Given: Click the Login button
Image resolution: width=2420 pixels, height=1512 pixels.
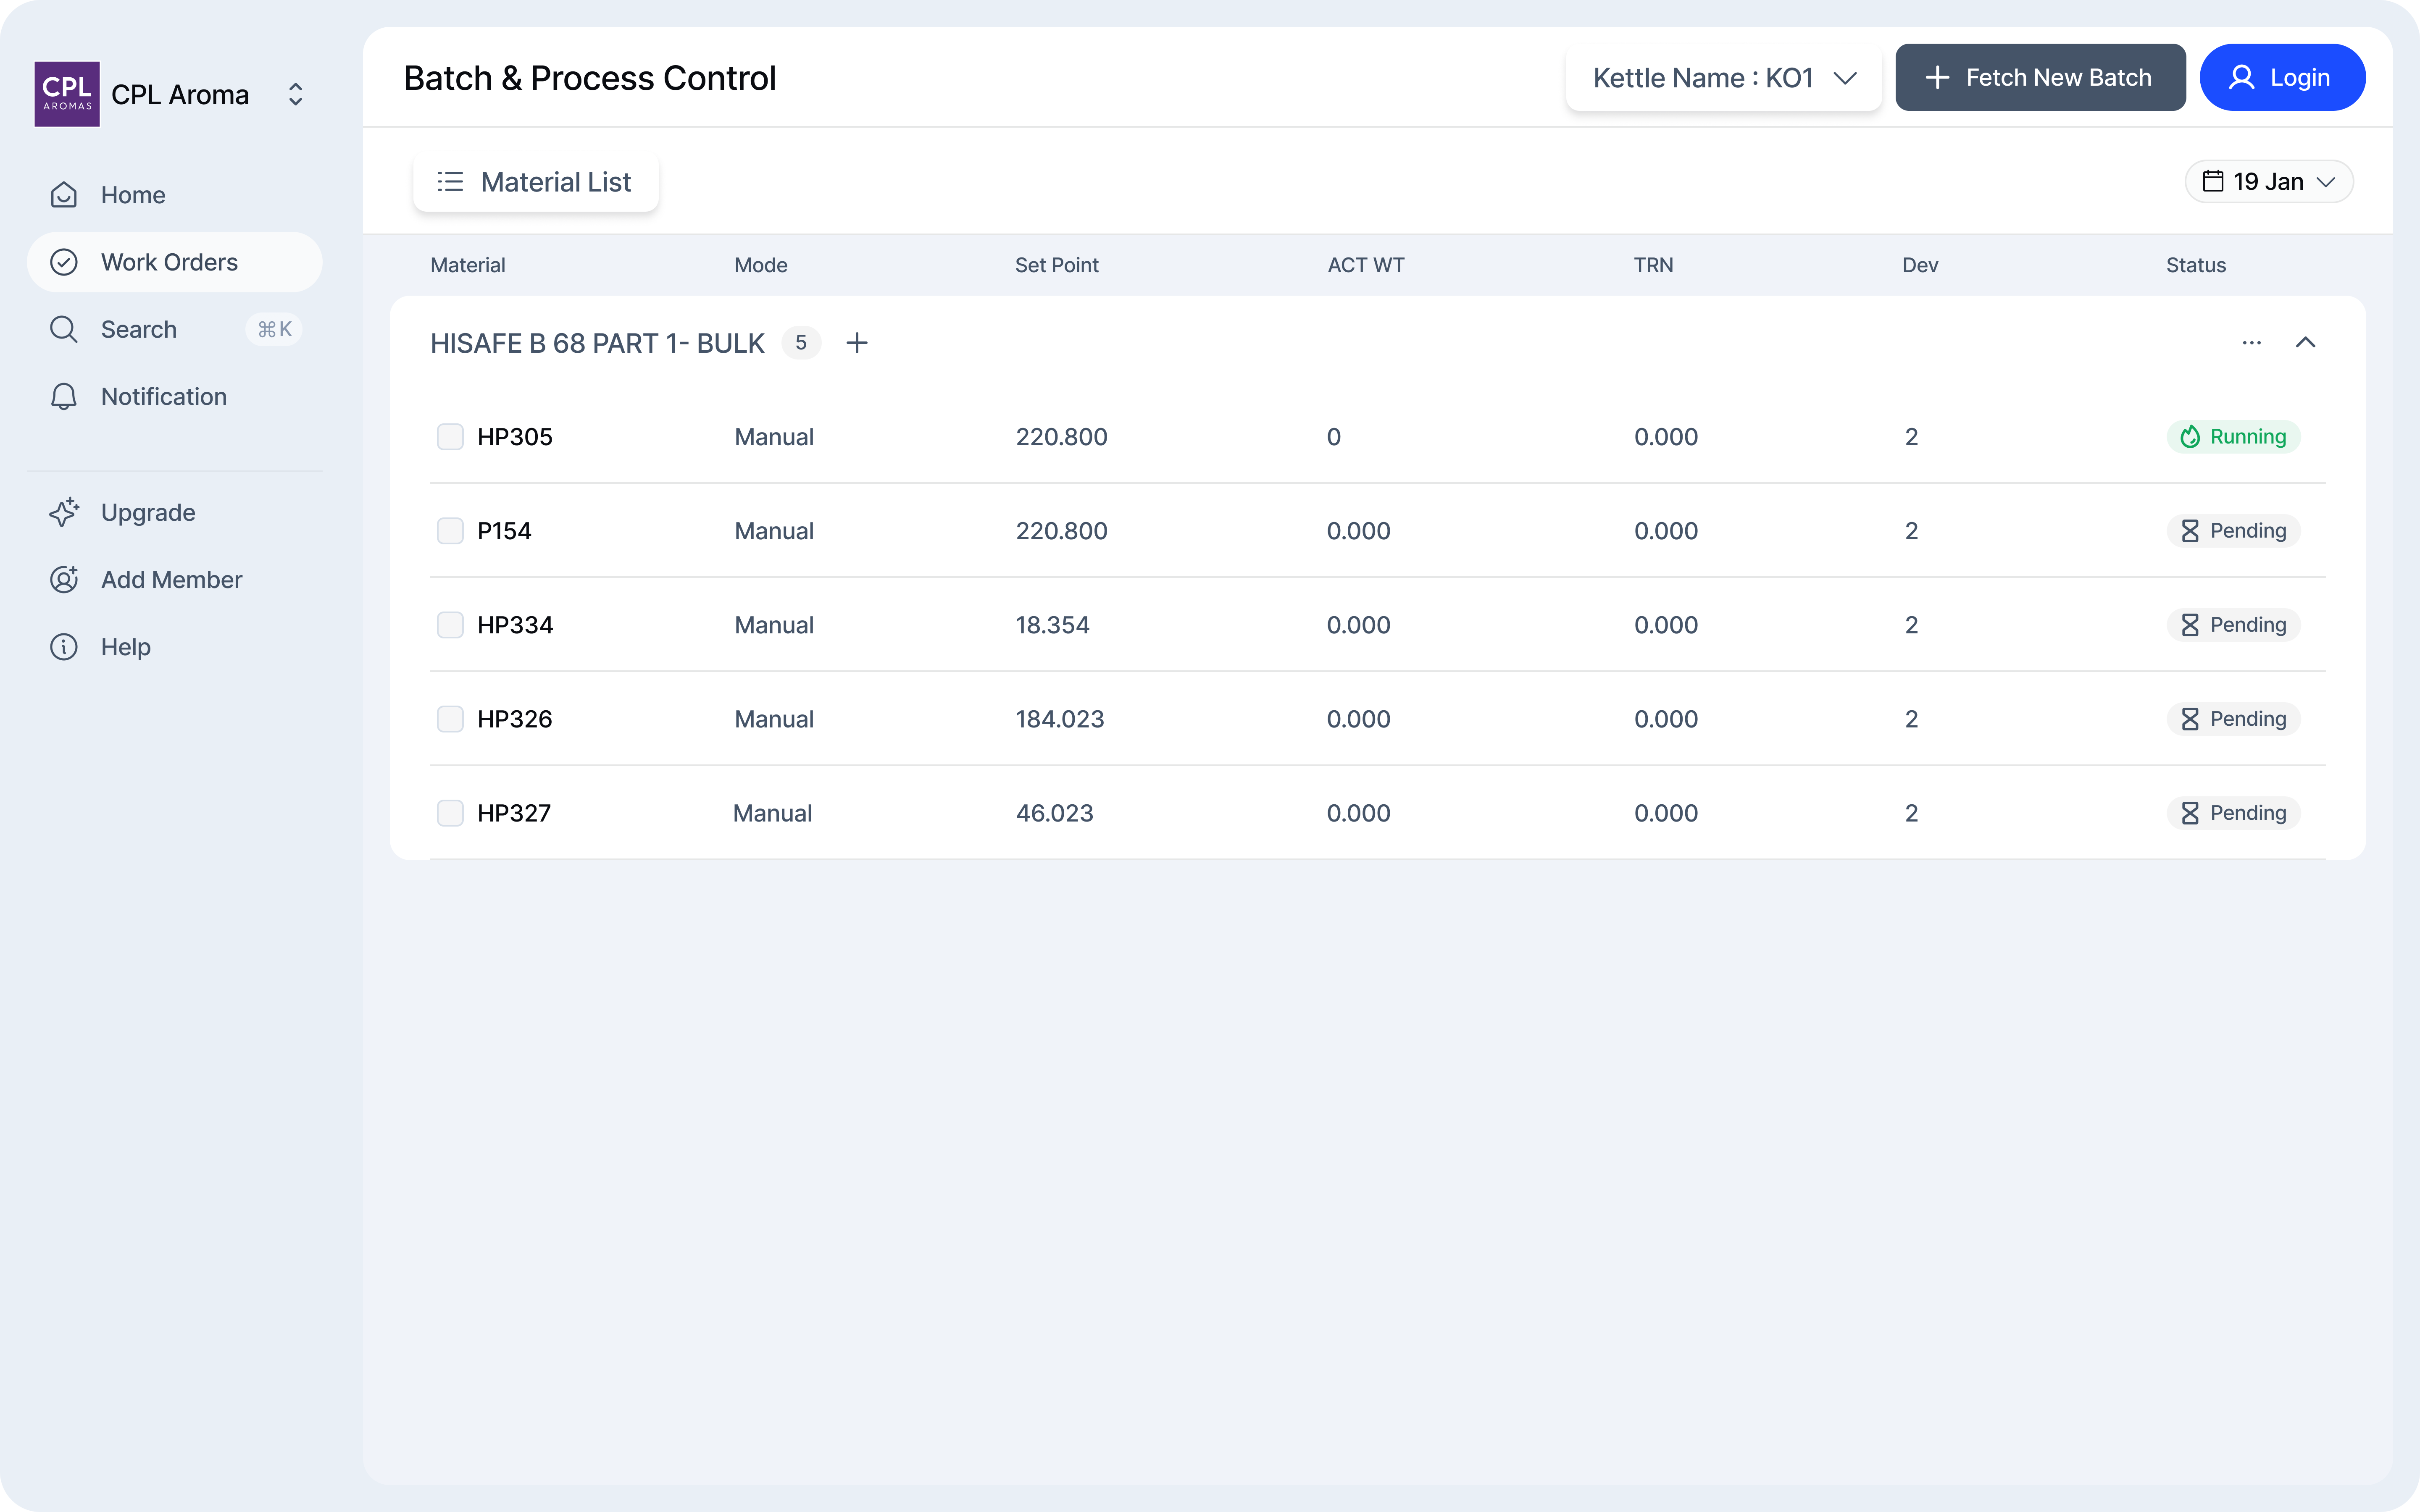Looking at the screenshot, I should pyautogui.click(x=2282, y=77).
